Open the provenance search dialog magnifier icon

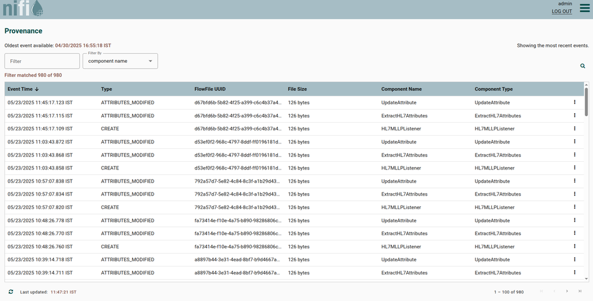point(583,66)
